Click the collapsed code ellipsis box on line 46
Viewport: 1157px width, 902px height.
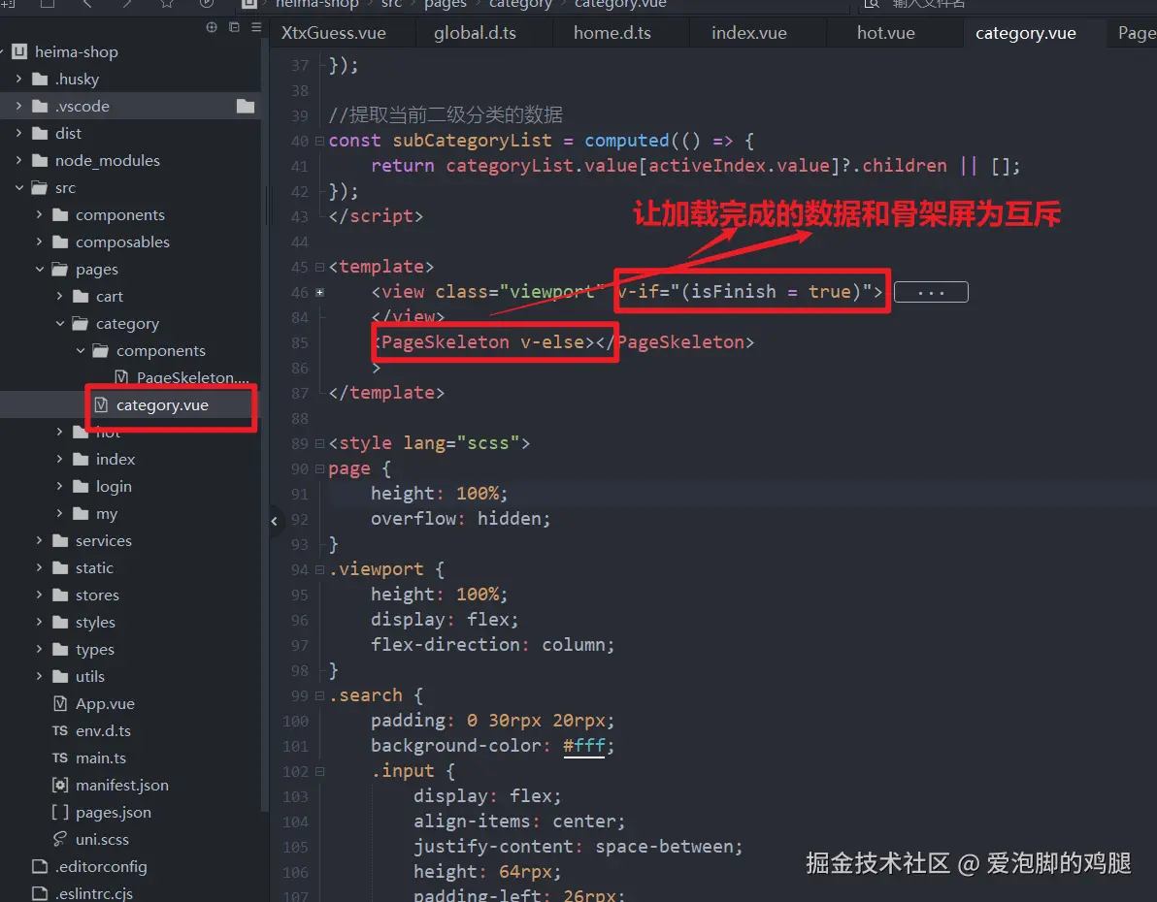pyautogui.click(x=931, y=292)
